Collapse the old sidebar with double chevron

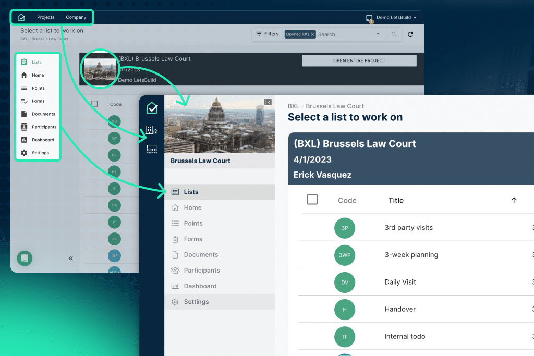(71, 258)
